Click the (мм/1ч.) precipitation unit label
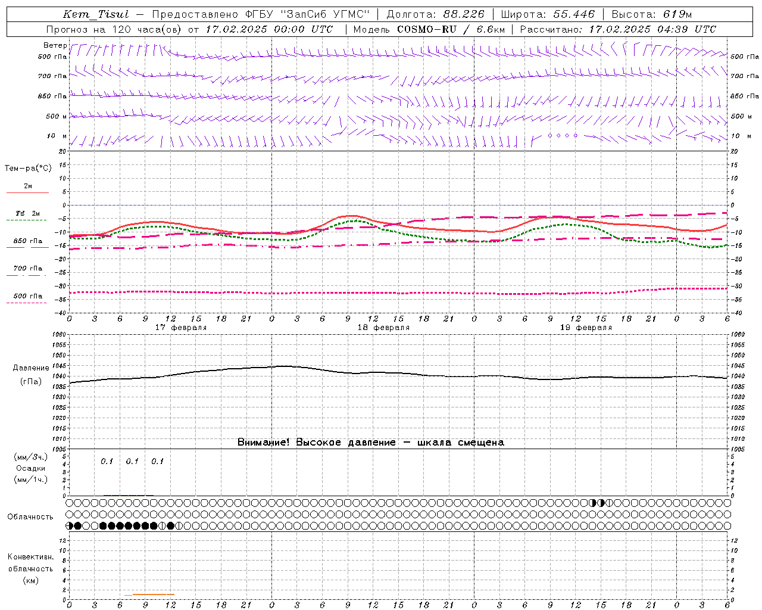762x610 pixels. [x=31, y=480]
